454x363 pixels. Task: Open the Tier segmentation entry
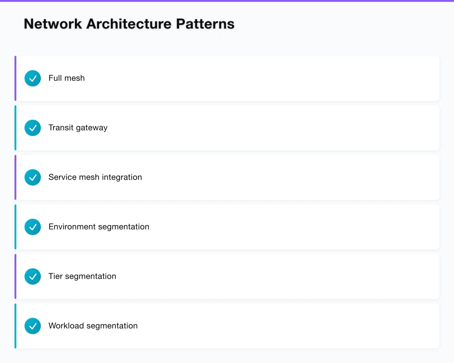(x=227, y=276)
